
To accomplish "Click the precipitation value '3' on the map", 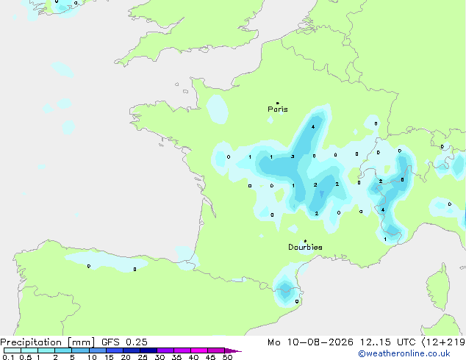I will click(x=293, y=156).
